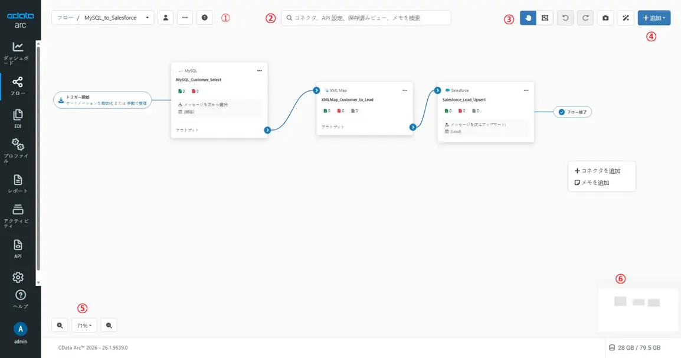Click the redo arrow button
The image size is (681, 358).
585,18
